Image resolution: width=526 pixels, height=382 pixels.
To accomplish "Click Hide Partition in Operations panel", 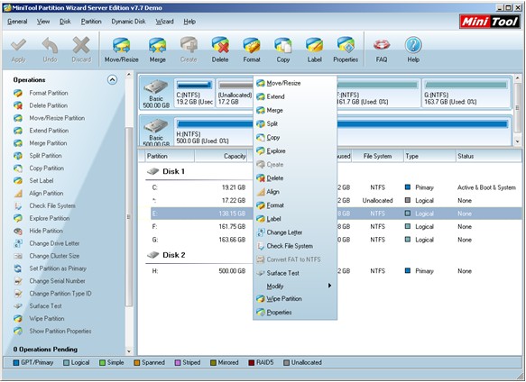I will pyautogui.click(x=38, y=231).
